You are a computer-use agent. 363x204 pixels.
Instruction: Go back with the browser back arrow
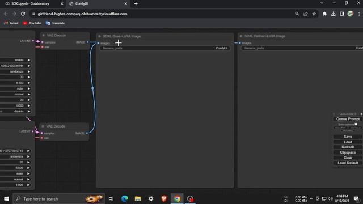pyautogui.click(x=6, y=14)
